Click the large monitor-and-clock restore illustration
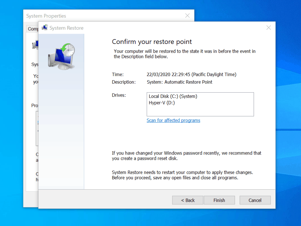The width and height of the screenshot is (301, 226). pos(61,57)
